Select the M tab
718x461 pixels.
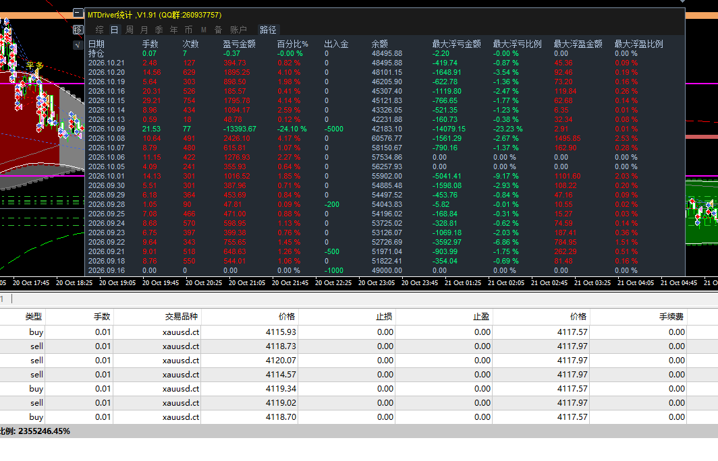[x=204, y=30]
